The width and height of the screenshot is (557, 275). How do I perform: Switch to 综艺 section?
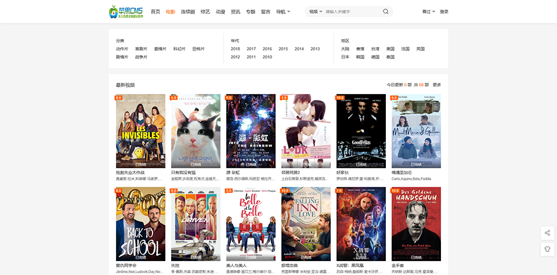(x=205, y=12)
